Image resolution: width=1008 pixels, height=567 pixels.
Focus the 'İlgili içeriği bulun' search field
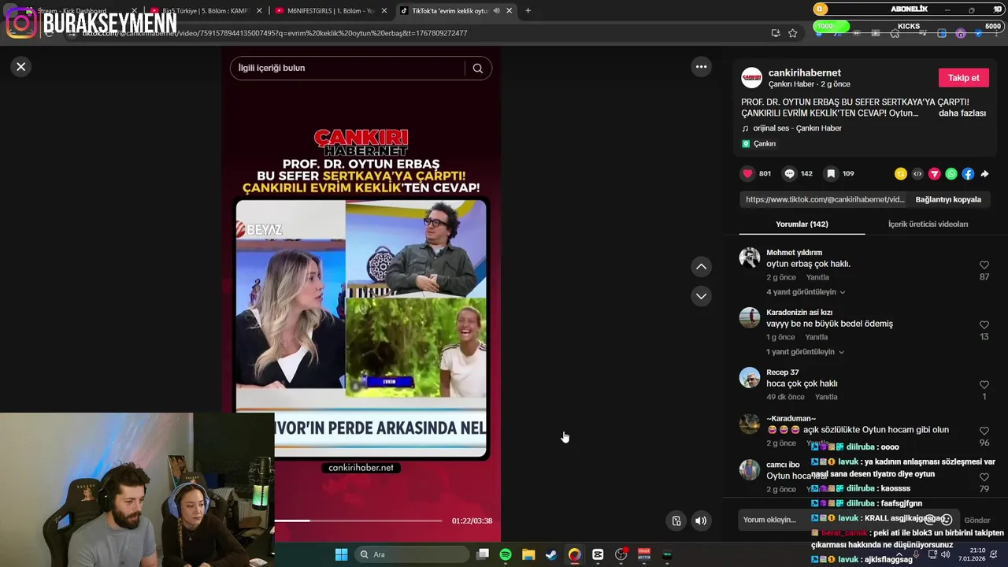click(x=346, y=68)
